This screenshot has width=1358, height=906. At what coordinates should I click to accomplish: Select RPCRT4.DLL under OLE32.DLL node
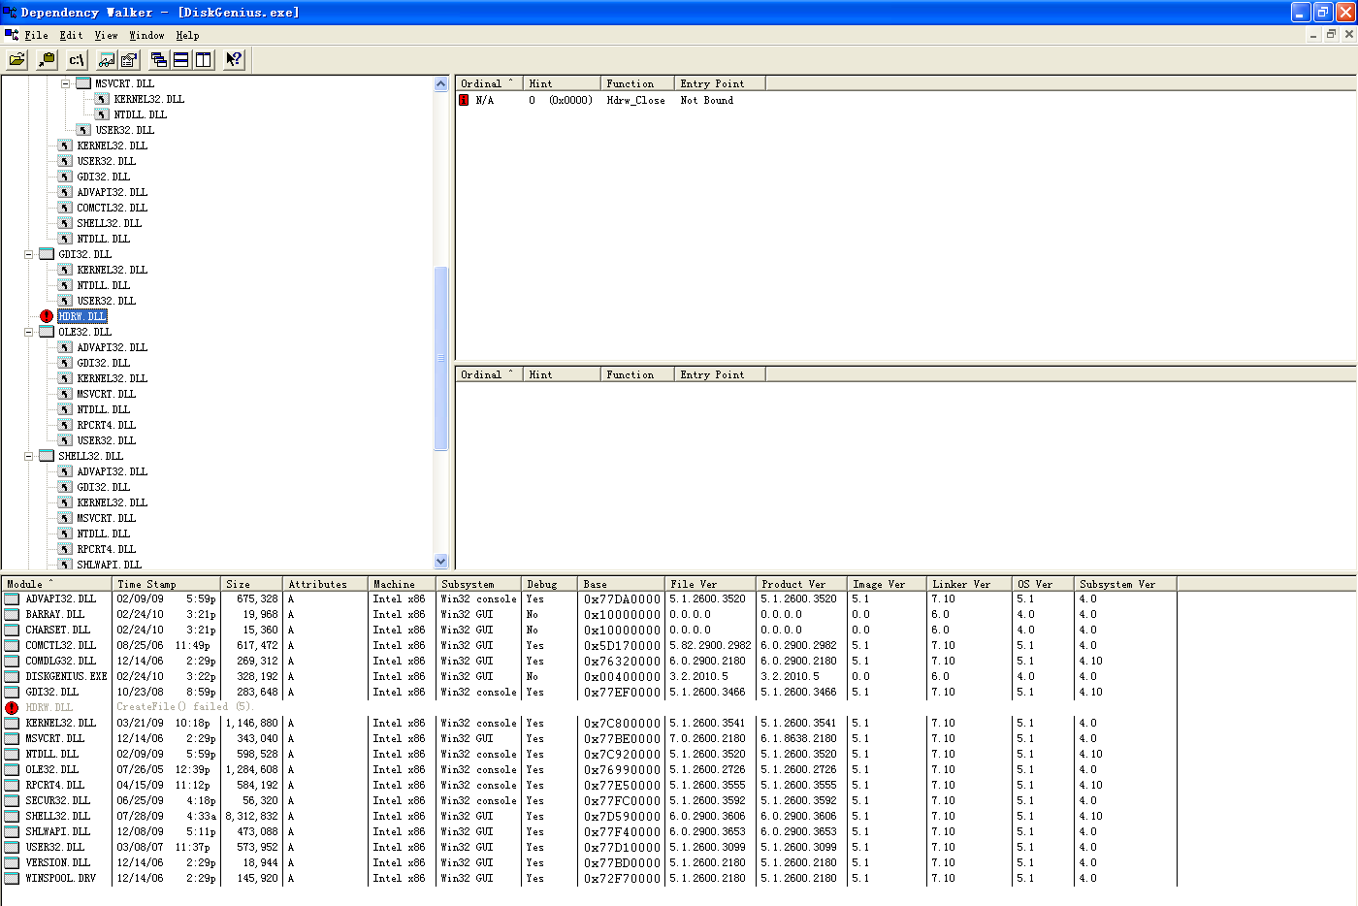pos(107,425)
